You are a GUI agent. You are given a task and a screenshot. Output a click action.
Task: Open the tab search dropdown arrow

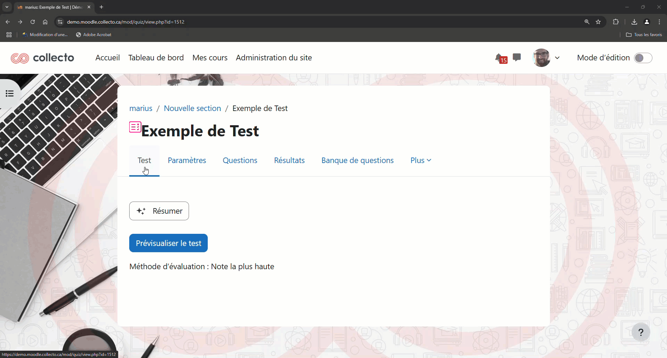(x=7, y=7)
